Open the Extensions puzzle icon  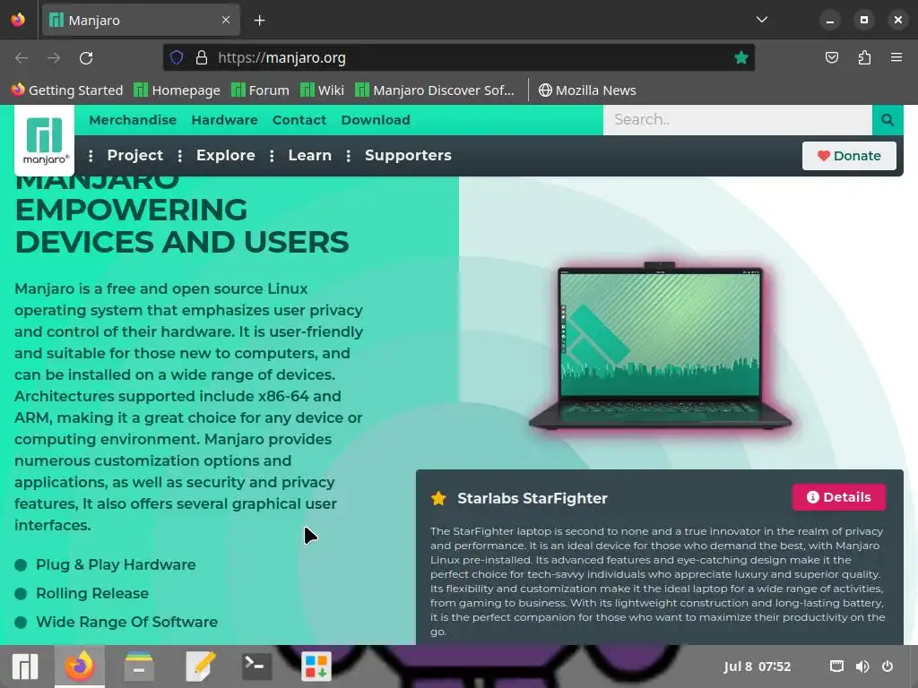click(x=864, y=57)
